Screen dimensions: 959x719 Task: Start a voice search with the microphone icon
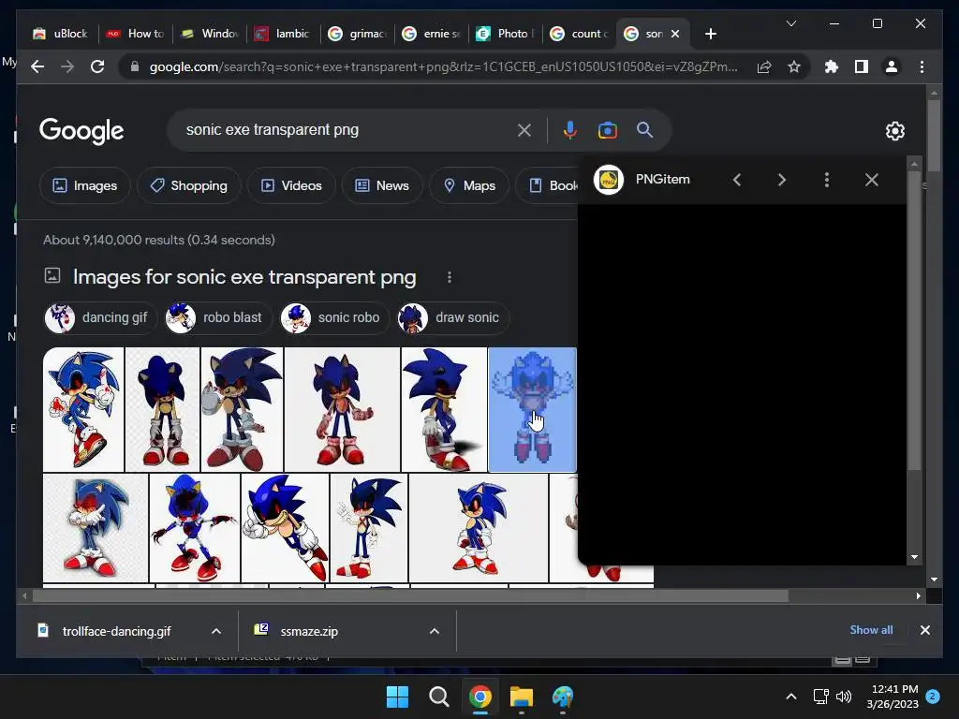tap(570, 130)
